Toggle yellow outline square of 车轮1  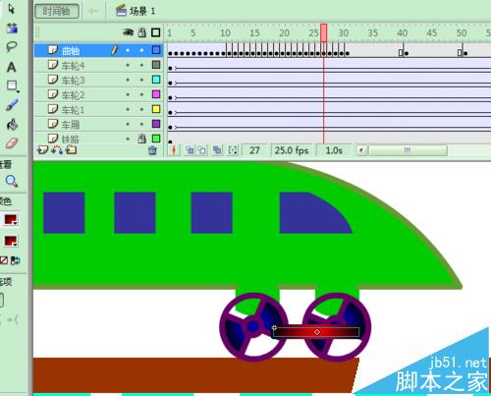point(156,109)
